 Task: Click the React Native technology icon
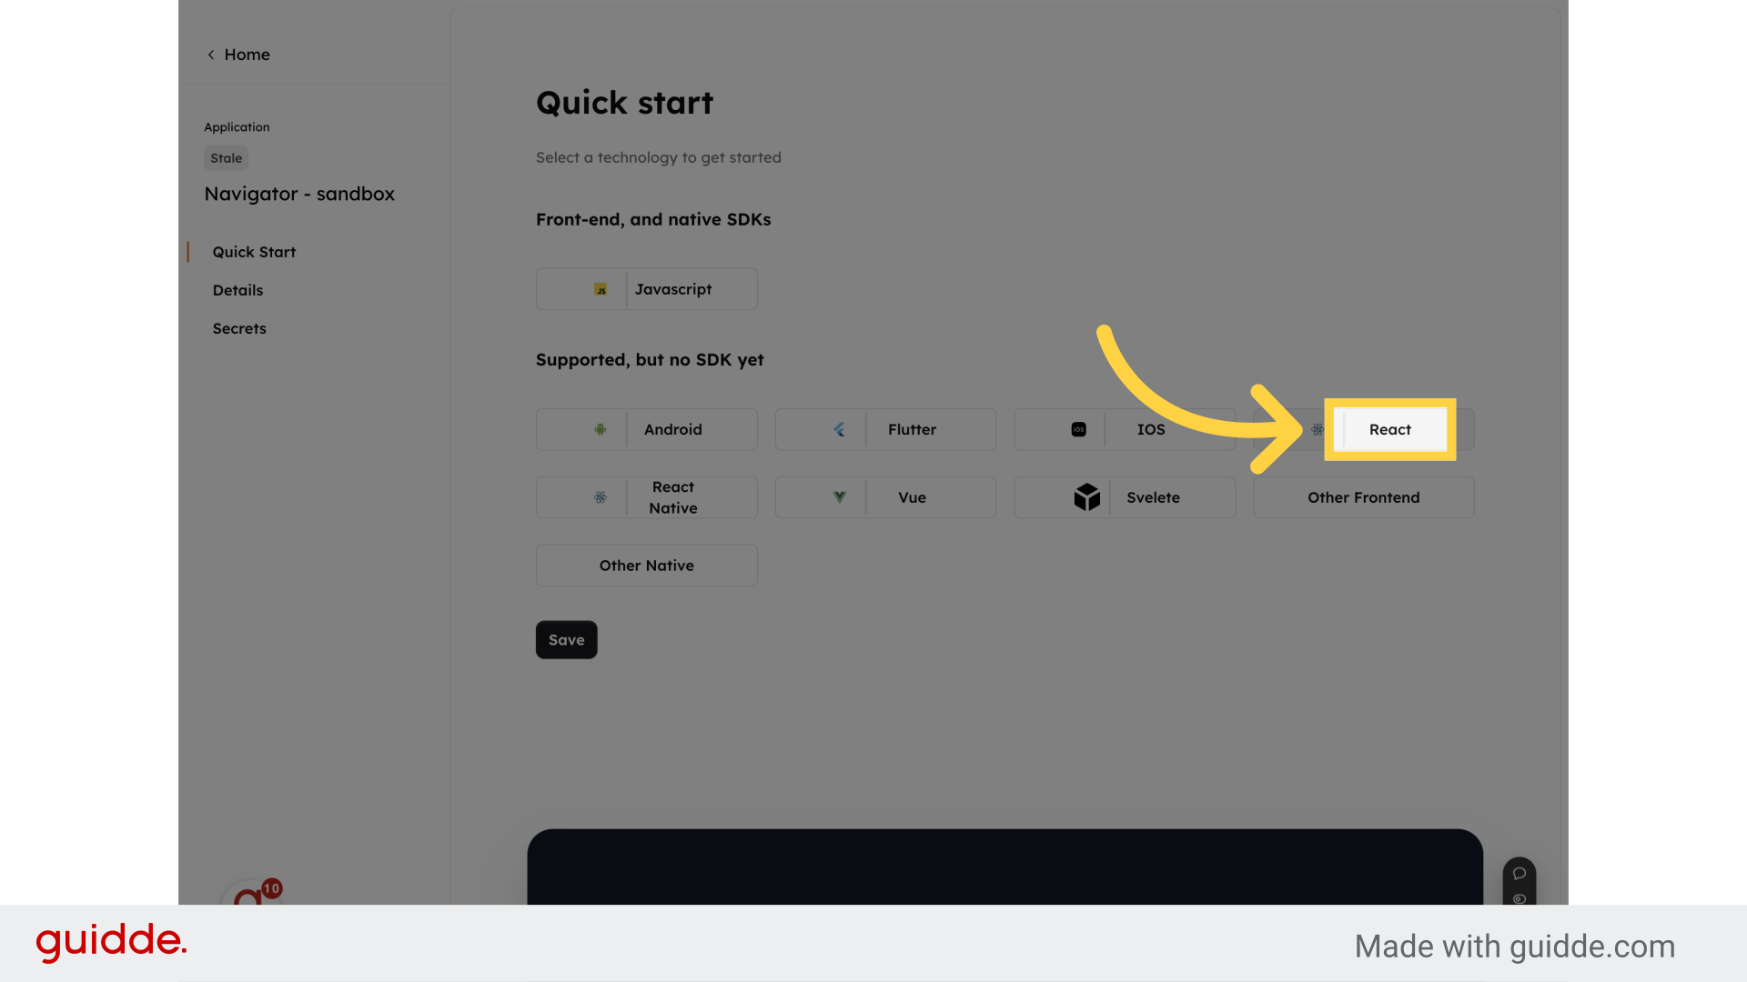[x=599, y=496]
